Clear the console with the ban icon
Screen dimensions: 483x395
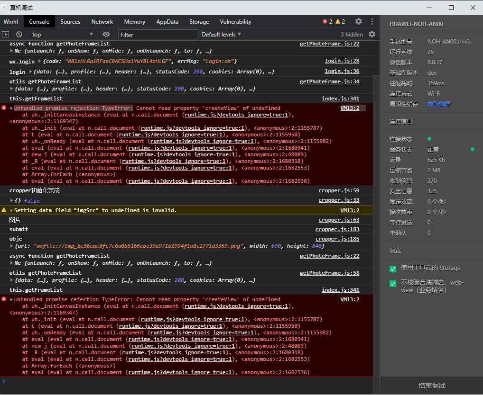[x=19, y=35]
